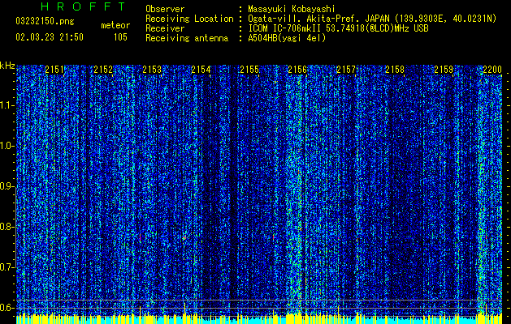Click the 1.1 frequency axis label

(7, 105)
